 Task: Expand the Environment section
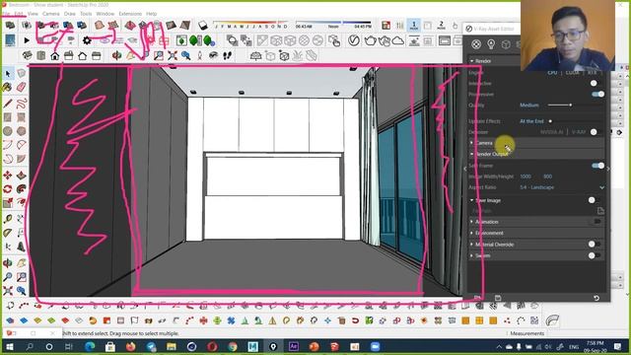coord(471,233)
